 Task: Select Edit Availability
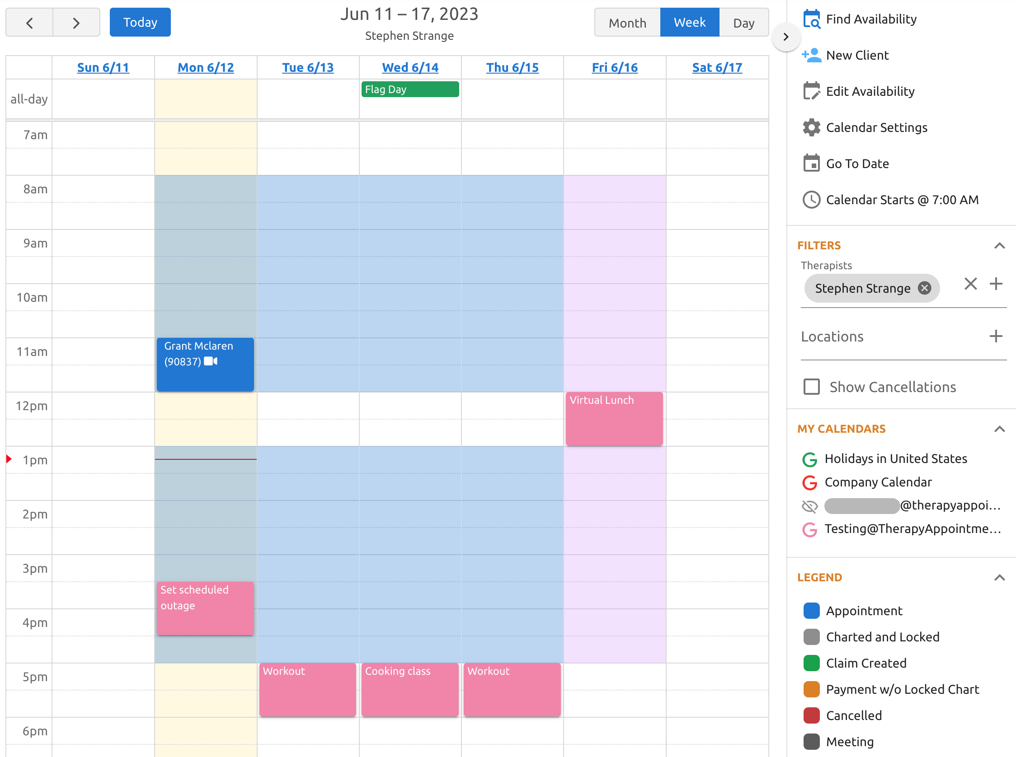[x=870, y=91]
